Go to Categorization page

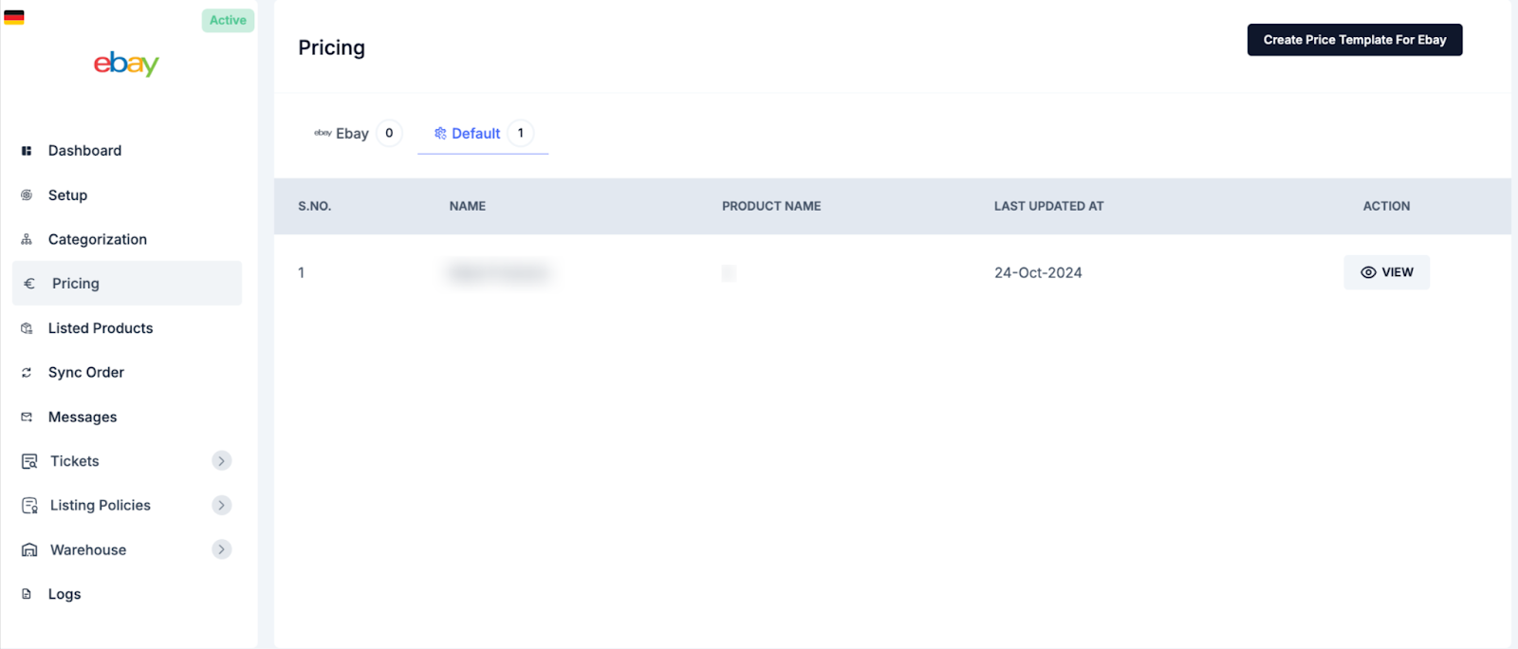tap(98, 239)
